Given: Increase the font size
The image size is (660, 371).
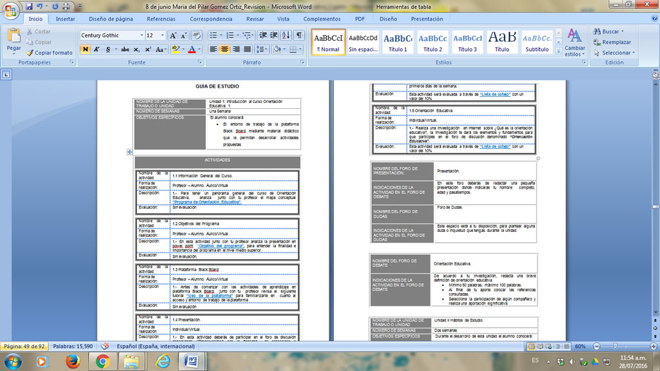Looking at the screenshot, I should (x=173, y=36).
